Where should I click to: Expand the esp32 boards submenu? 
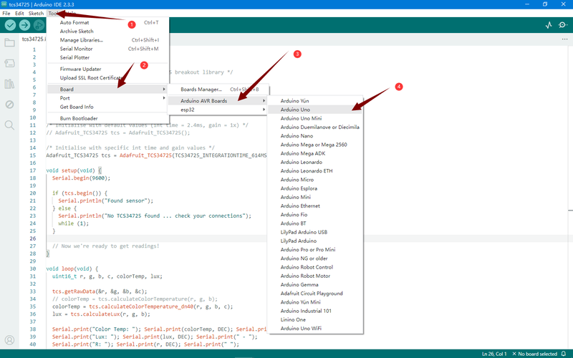[218, 110]
